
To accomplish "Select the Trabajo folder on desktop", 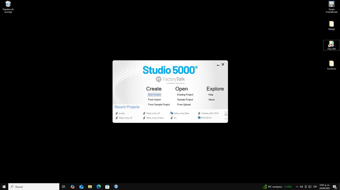I will (x=332, y=26).
